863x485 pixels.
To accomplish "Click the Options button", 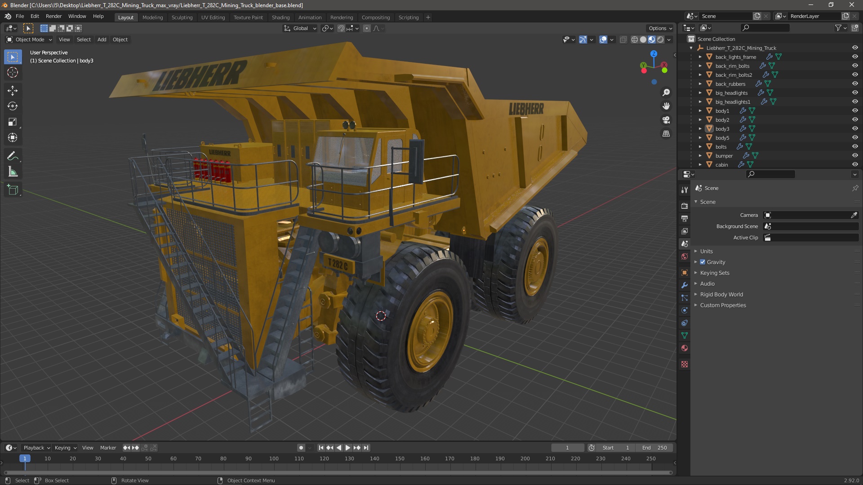I will click(x=660, y=28).
